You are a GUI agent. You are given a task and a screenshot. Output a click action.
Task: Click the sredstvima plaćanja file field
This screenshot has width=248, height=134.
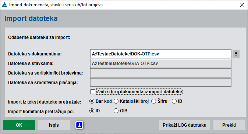click(x=161, y=82)
